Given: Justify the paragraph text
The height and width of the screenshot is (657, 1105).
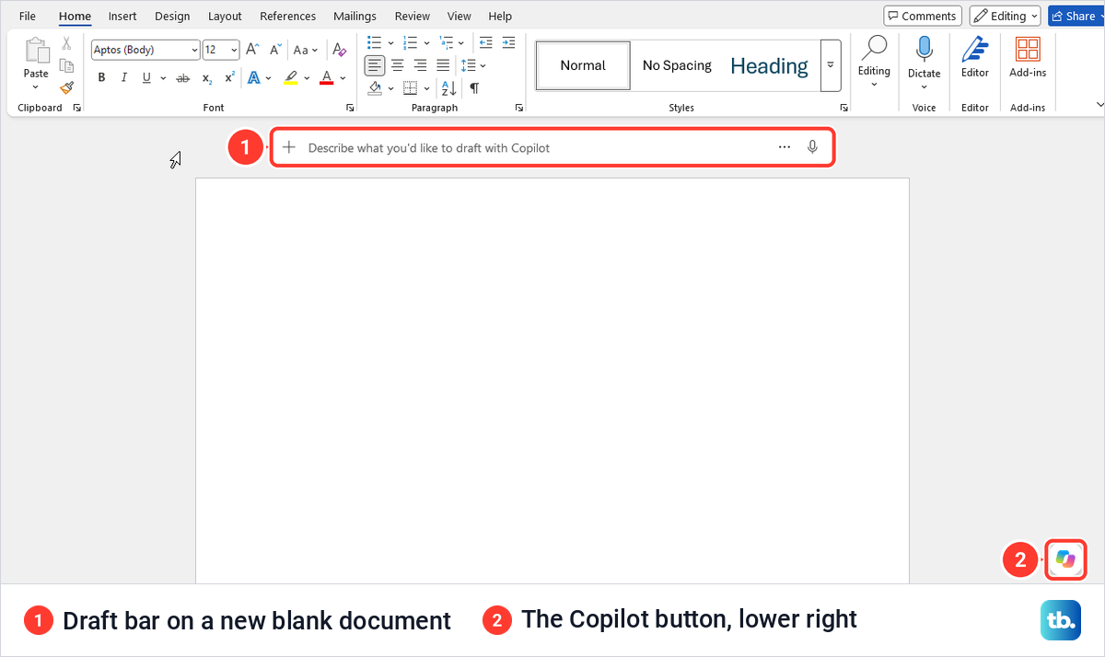Looking at the screenshot, I should tap(443, 65).
